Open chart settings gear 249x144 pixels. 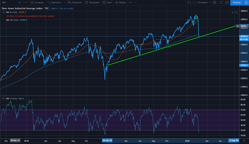215,3
